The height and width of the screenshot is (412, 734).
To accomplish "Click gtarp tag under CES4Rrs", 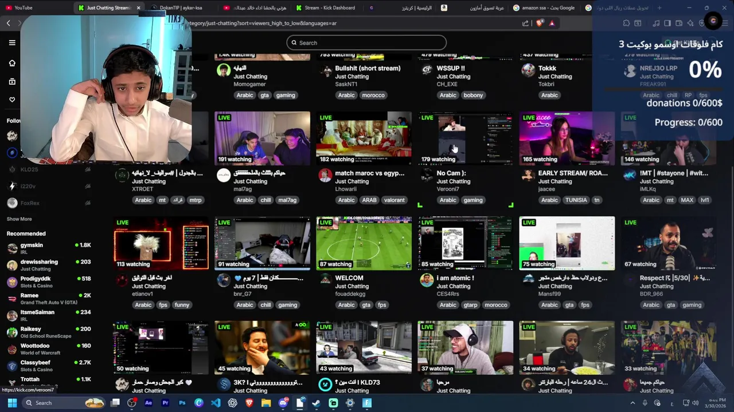I will point(470,305).
